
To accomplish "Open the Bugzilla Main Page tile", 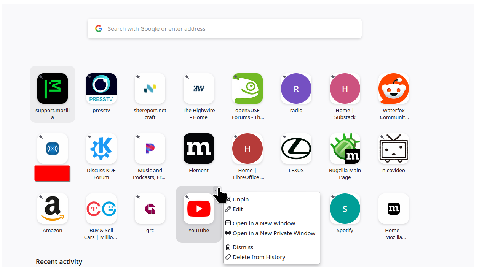I will (x=345, y=149).
